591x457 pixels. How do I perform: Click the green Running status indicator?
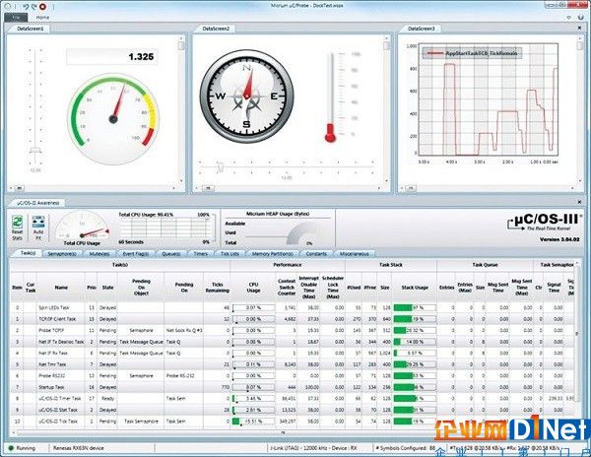coord(11,448)
